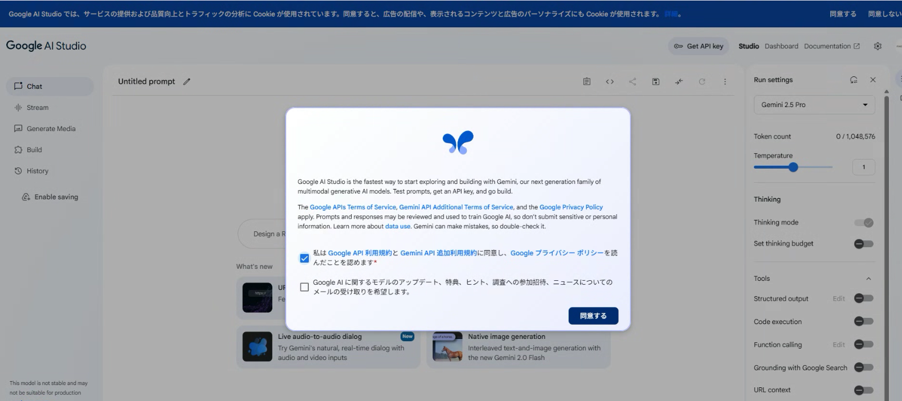Enable the Code execution toggle
The width and height of the screenshot is (902, 401).
864,321
